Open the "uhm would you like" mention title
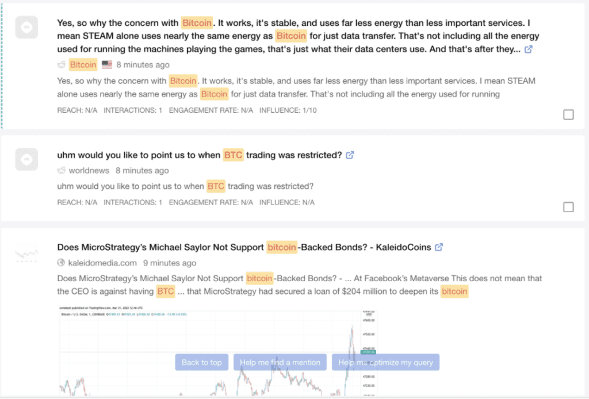The image size is (589, 399). [199, 155]
